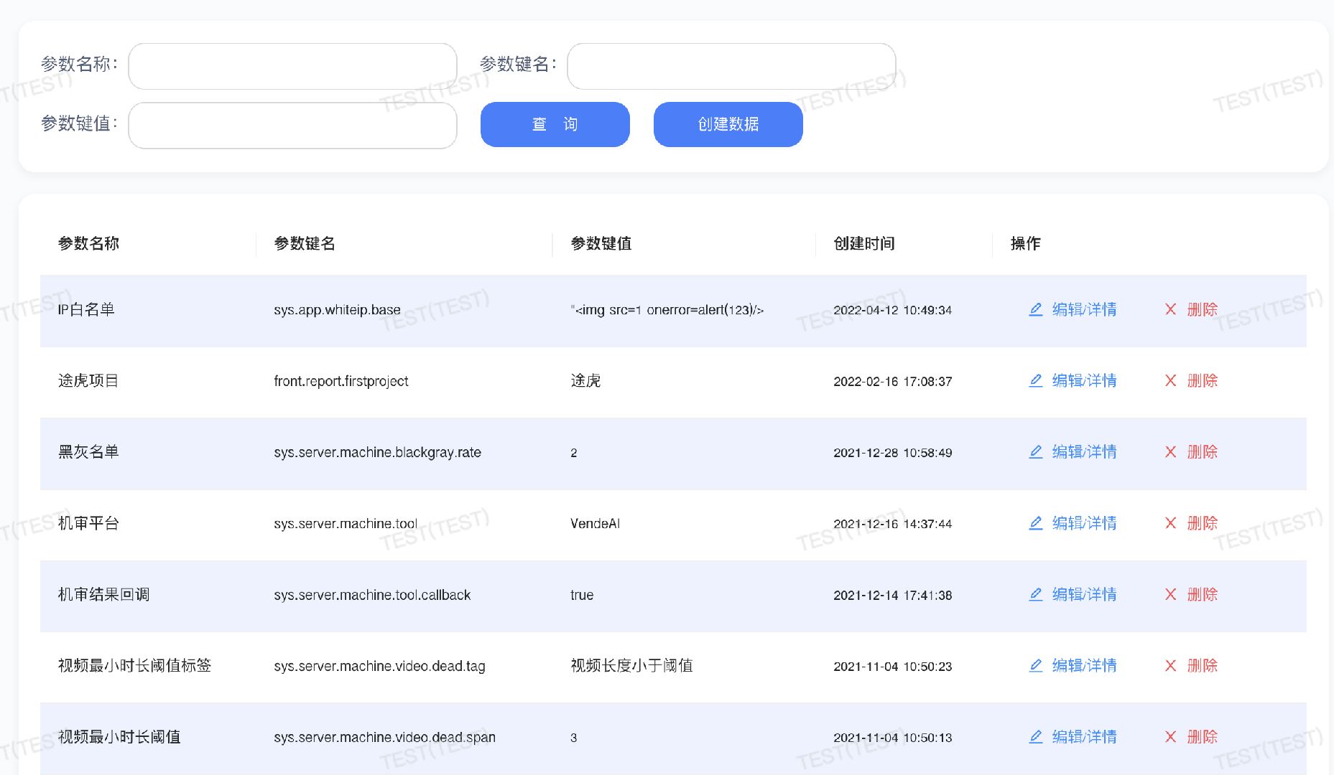Open 编辑/详情 for 途虎项目
The image size is (1334, 775).
[x=1084, y=380]
